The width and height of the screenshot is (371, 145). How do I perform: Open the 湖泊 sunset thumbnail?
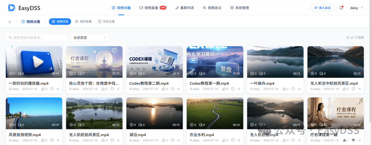(x=155, y=113)
